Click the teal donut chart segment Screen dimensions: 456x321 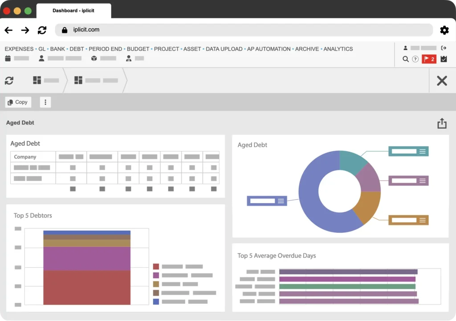(x=353, y=161)
